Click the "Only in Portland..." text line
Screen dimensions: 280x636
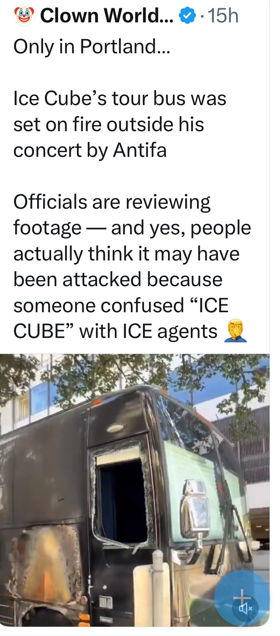coord(92,46)
